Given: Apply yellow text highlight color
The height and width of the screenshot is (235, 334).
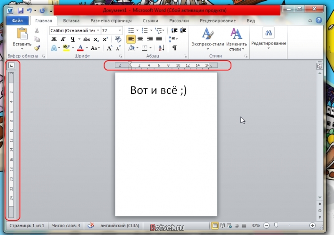Looking at the screenshot, I should (66, 48).
